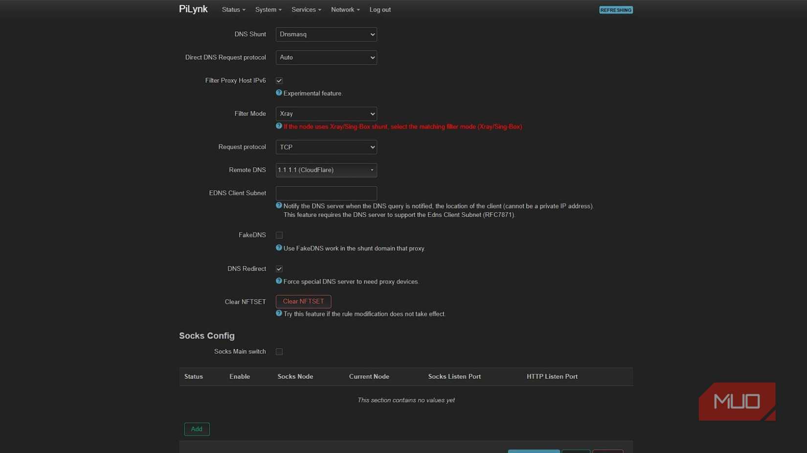Change the Filter Mode selection
This screenshot has width=807, height=453.
tap(326, 113)
